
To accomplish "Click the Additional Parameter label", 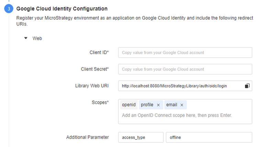I will (x=87, y=137).
